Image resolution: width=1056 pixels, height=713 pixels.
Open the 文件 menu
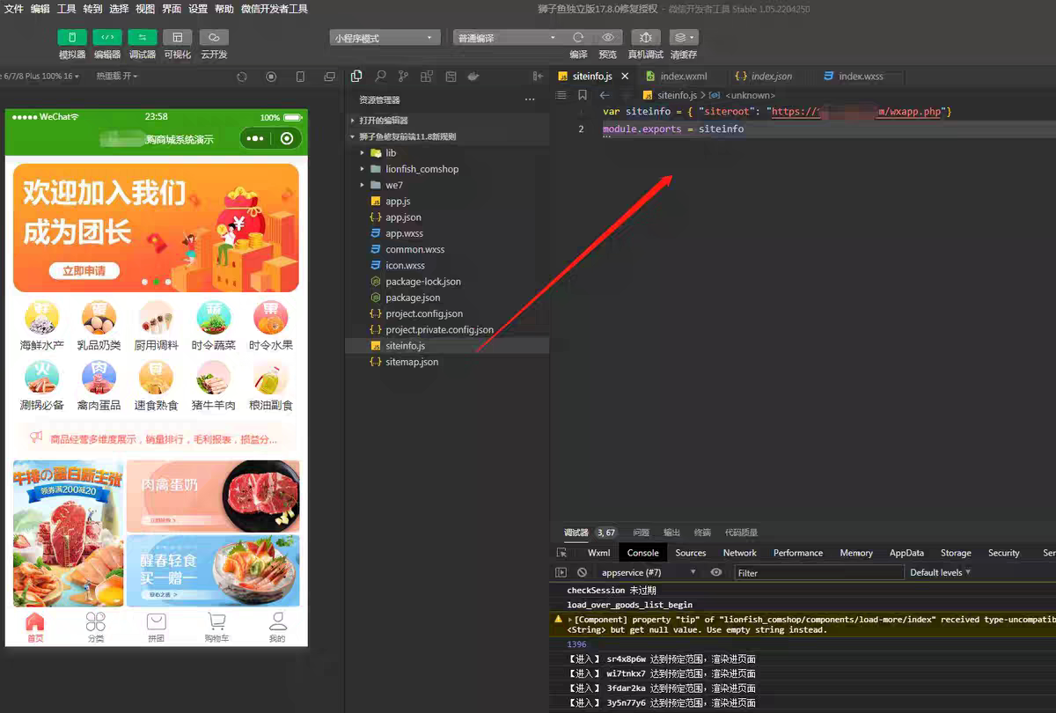[x=14, y=9]
